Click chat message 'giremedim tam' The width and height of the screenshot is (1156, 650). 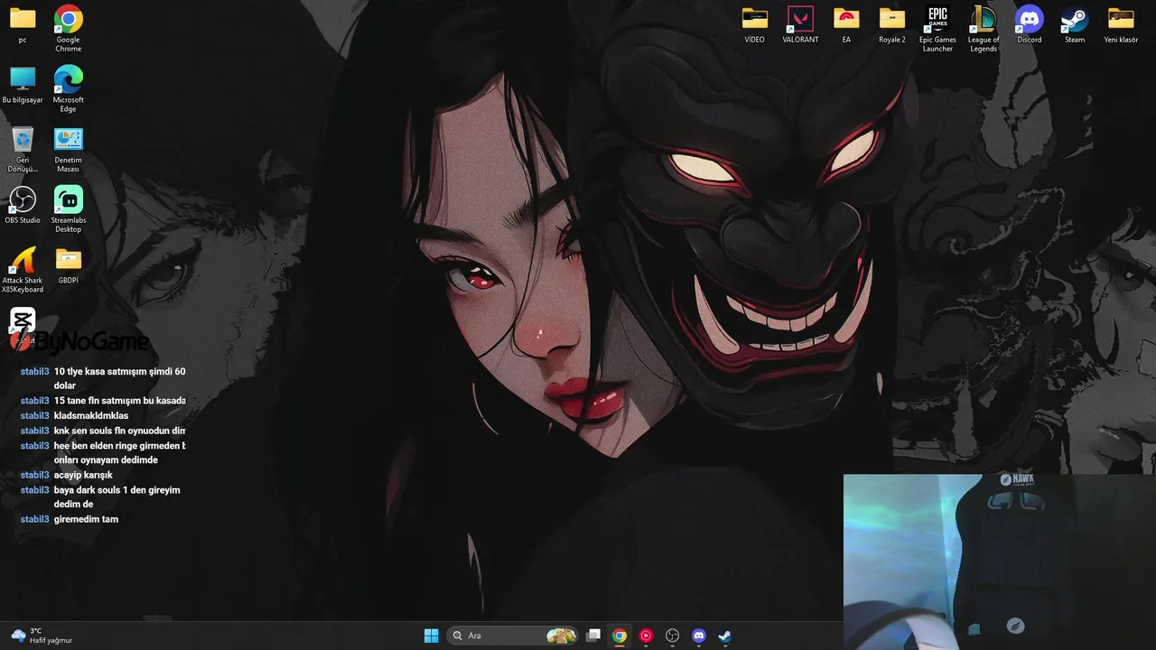coord(86,519)
